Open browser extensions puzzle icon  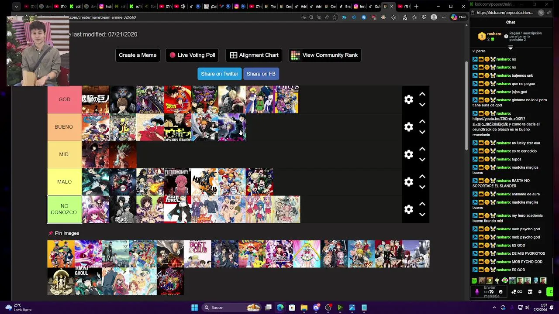click(x=393, y=17)
